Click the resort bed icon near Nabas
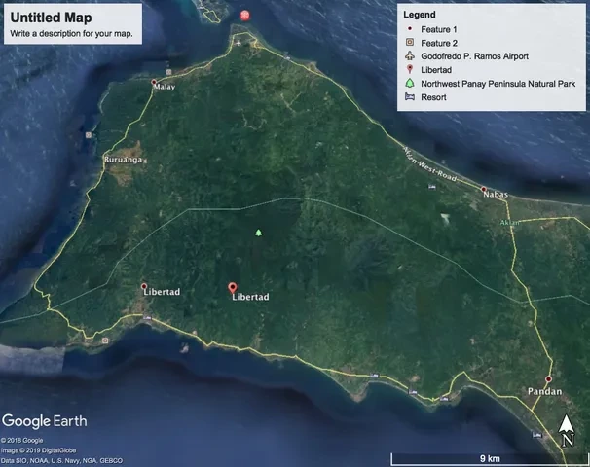The height and width of the screenshot is (467, 590). [x=432, y=186]
